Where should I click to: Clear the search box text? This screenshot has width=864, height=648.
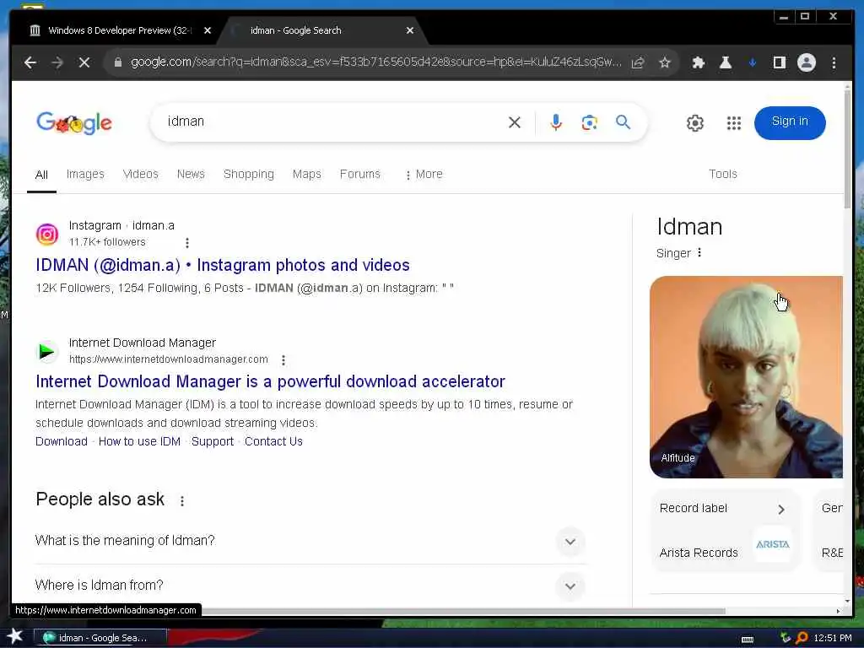point(514,122)
